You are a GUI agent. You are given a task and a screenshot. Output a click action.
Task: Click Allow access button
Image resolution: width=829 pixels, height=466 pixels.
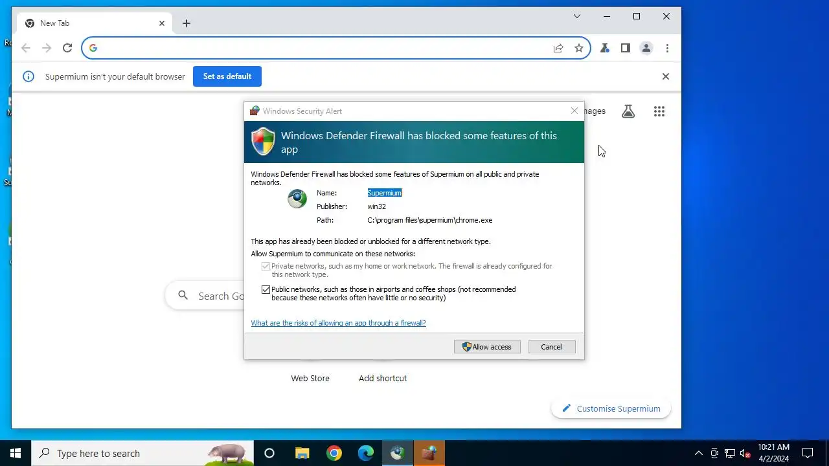tap(487, 347)
